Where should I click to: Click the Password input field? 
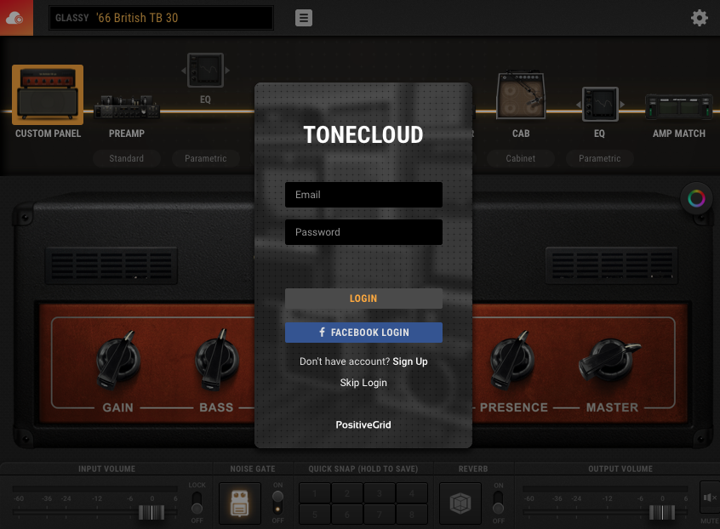pyautogui.click(x=363, y=232)
